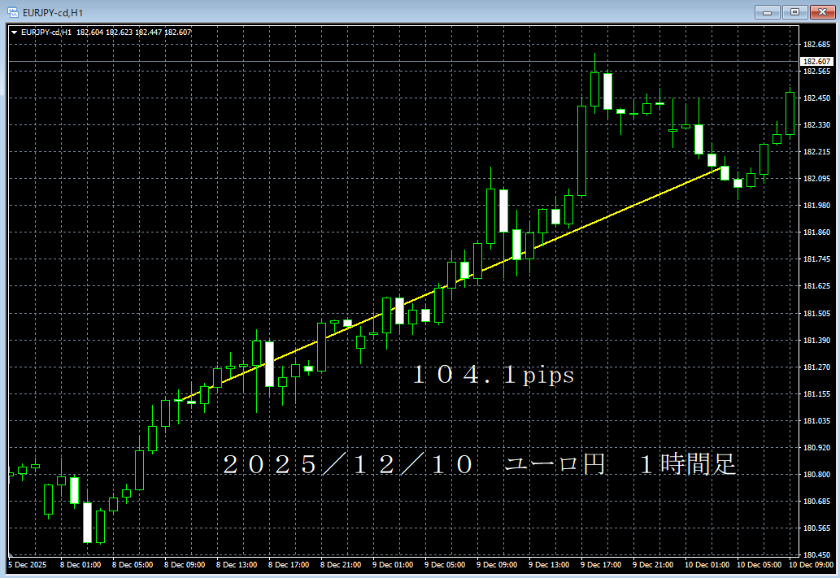Click the 8 Dec 01:00 time axis label
The height and width of the screenshot is (578, 840).
click(84, 564)
